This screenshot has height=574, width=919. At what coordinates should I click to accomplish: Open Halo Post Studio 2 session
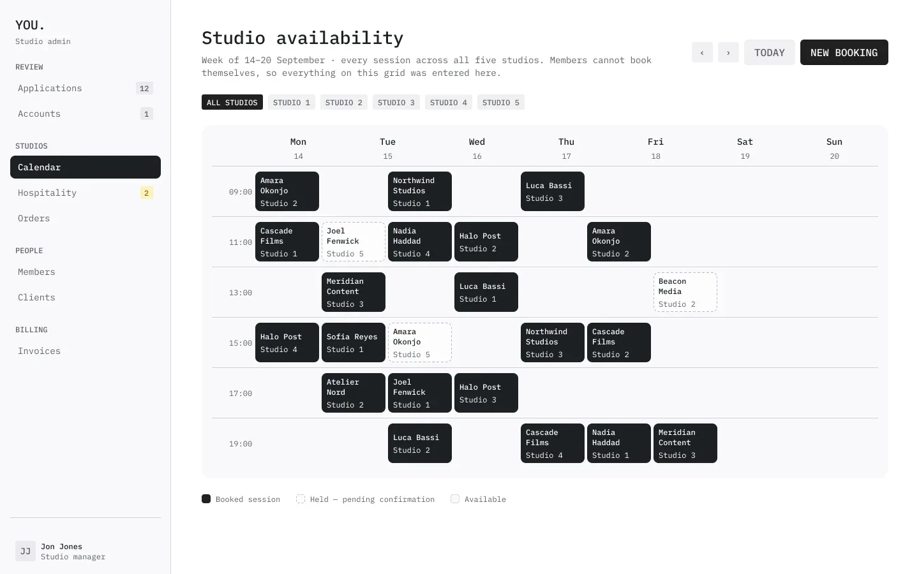[486, 242]
